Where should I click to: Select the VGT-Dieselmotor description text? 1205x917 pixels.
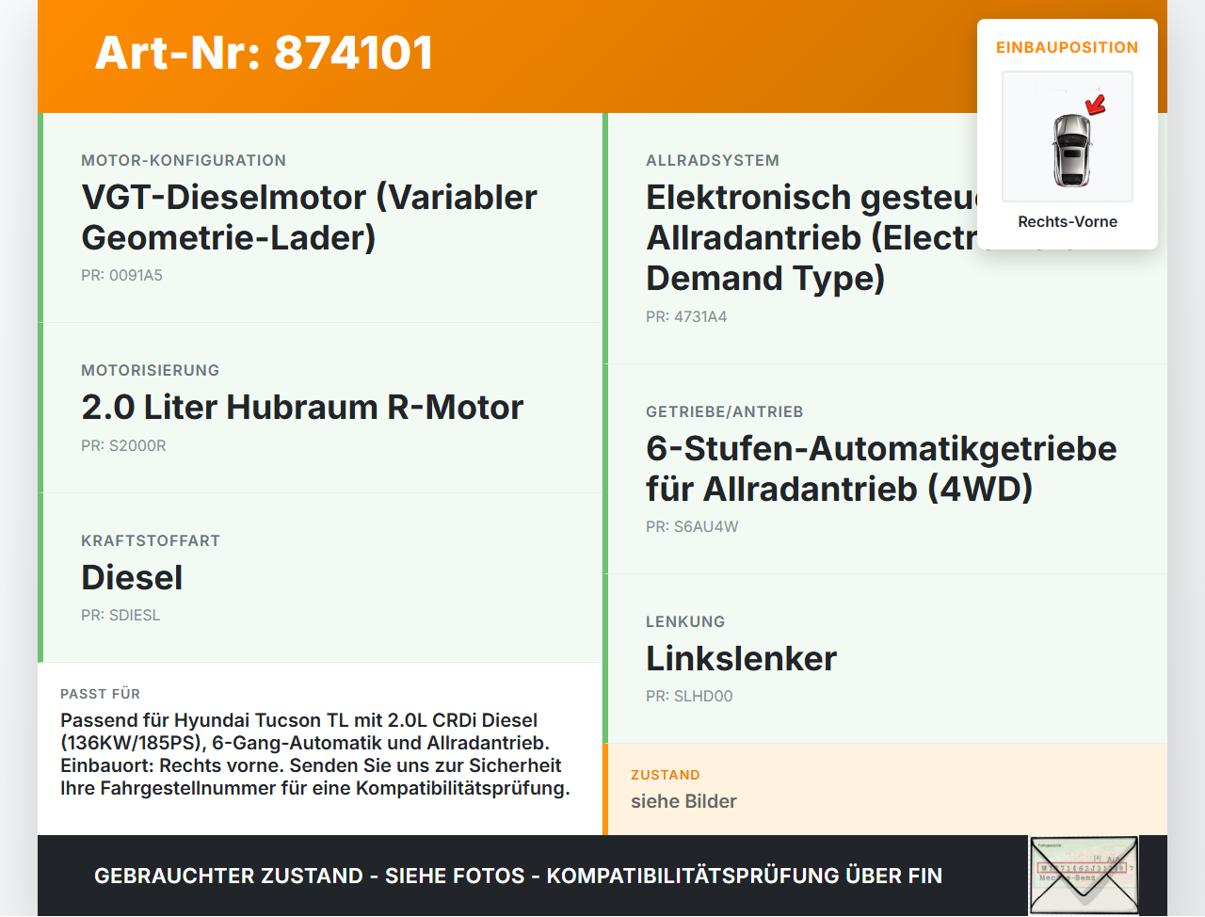click(309, 217)
